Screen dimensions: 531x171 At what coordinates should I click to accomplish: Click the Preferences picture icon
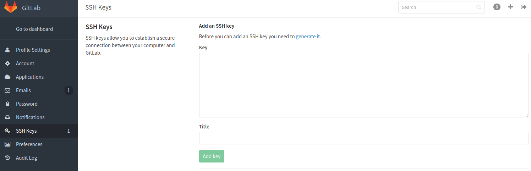click(7, 144)
